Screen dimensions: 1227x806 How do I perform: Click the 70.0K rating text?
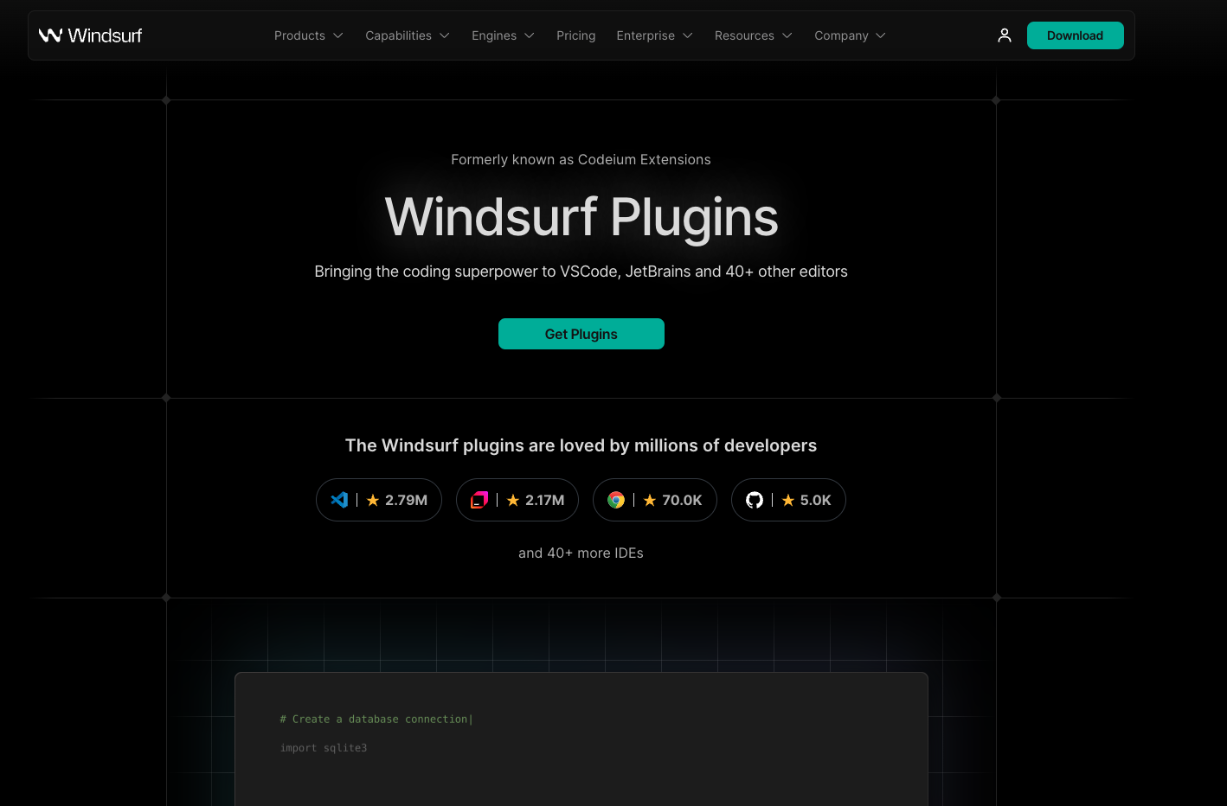point(682,500)
